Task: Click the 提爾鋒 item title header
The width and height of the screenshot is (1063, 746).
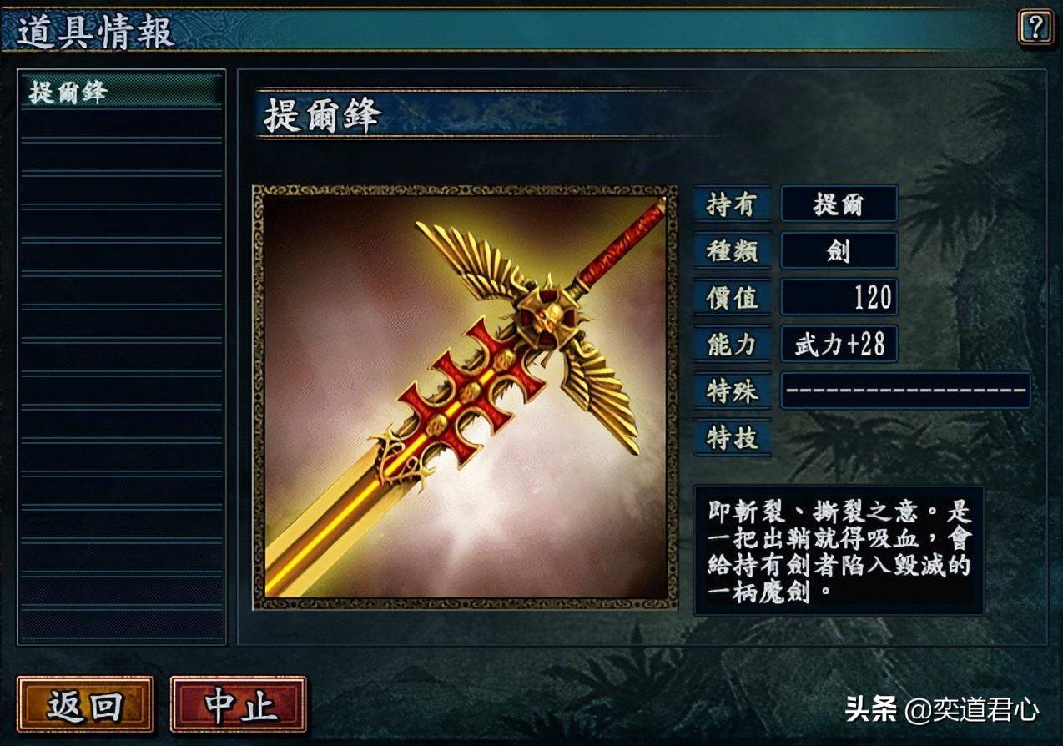Action: [322, 114]
